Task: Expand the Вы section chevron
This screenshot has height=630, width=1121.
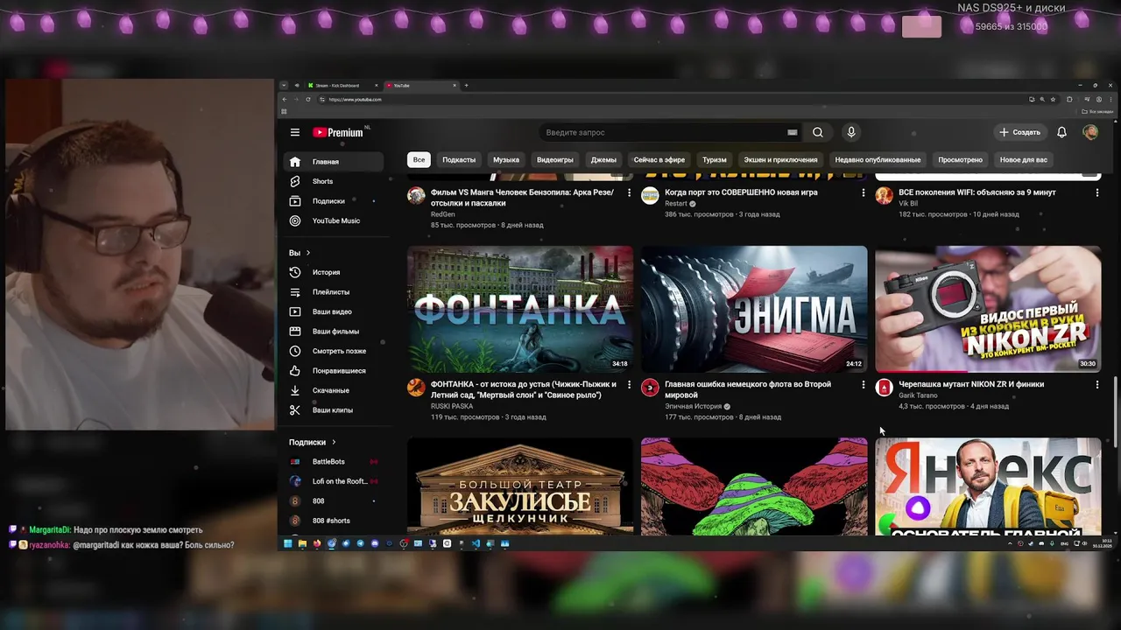Action: (307, 253)
